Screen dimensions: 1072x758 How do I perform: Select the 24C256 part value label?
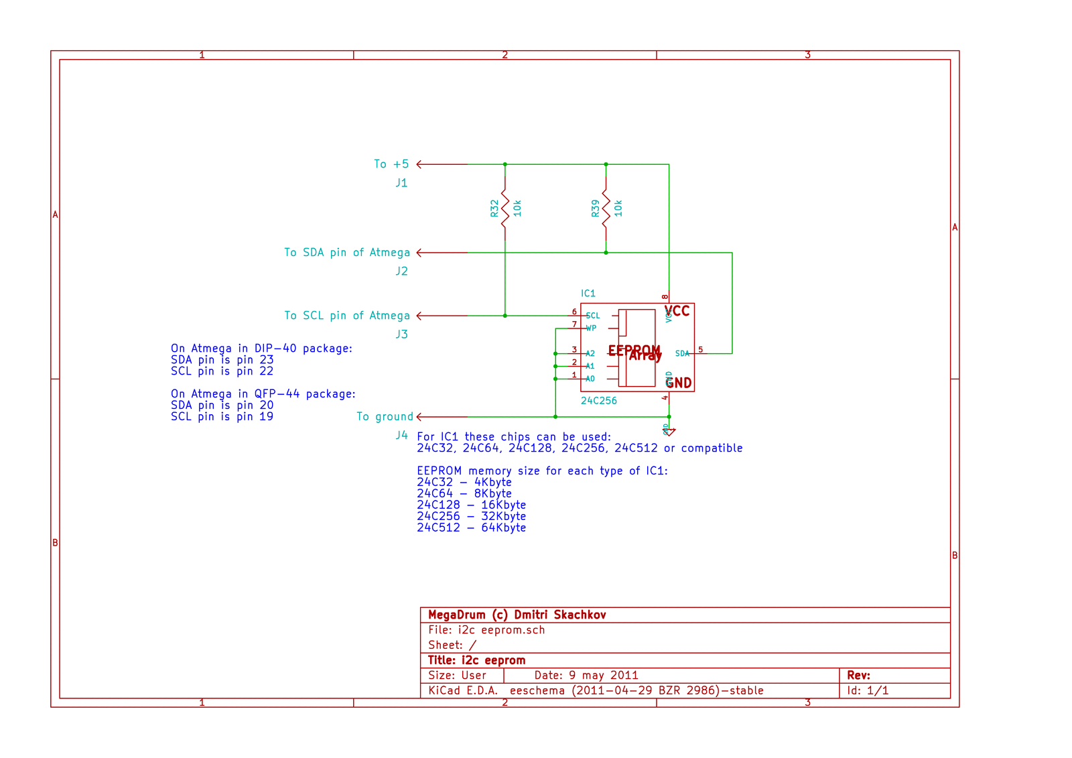[x=598, y=401]
